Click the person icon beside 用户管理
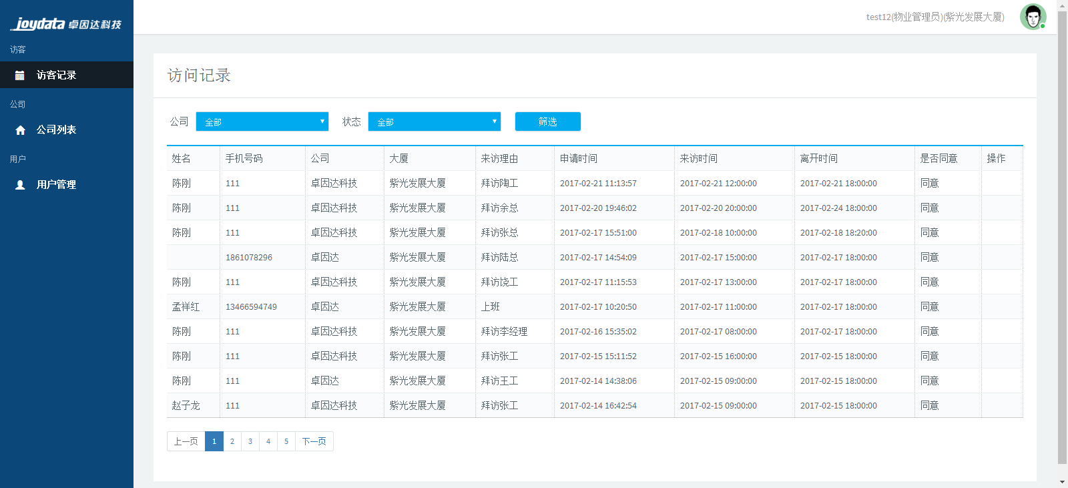This screenshot has width=1068, height=488. coord(20,185)
